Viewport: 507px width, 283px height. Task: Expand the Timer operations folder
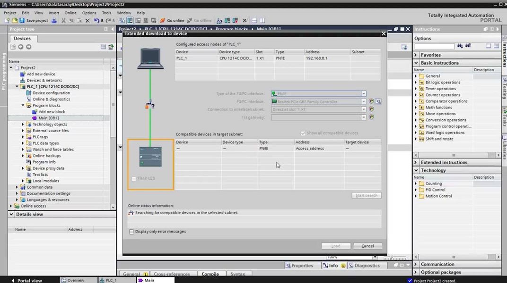point(416,89)
